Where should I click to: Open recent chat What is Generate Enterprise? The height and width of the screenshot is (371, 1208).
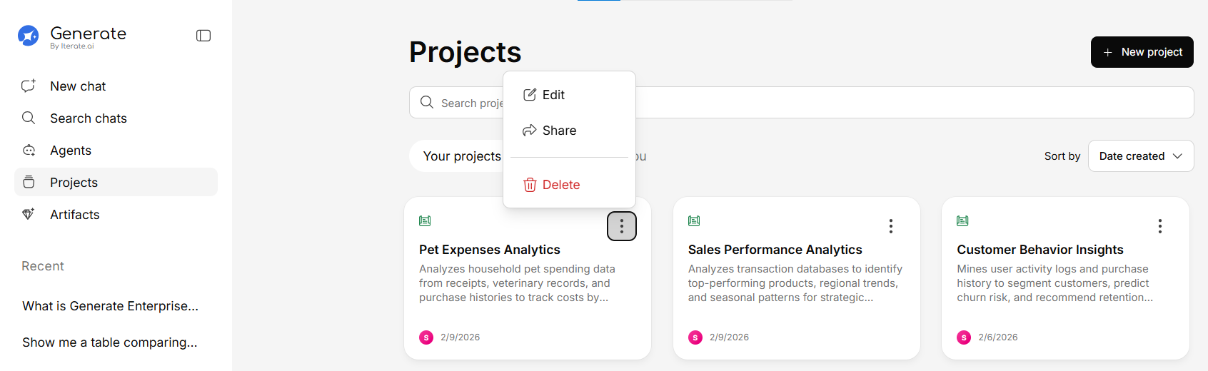pyautogui.click(x=110, y=306)
